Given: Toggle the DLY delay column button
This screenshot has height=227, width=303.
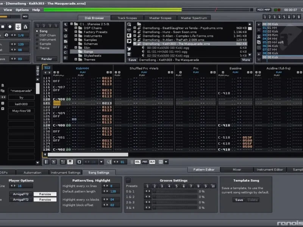Looking at the screenshot, I should click(152, 162).
